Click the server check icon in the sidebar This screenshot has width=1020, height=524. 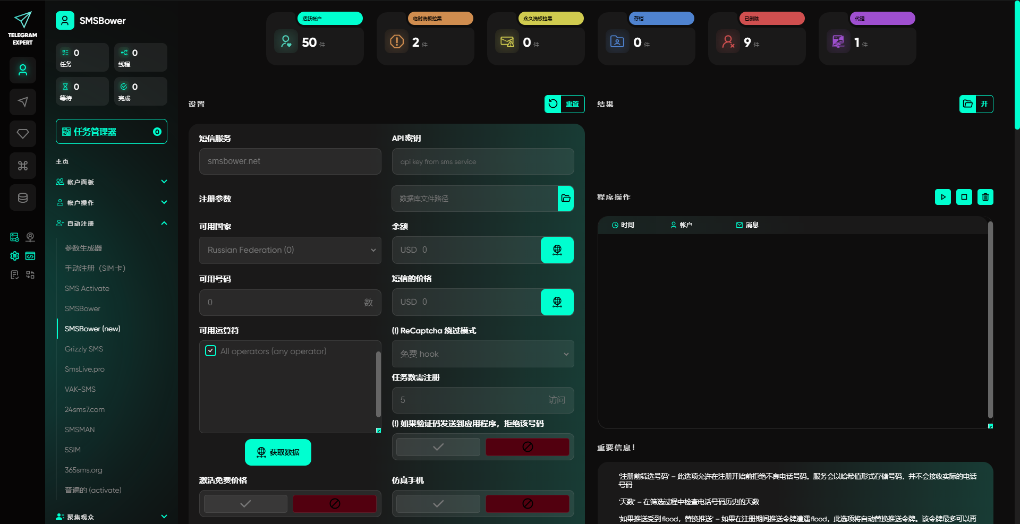click(x=15, y=237)
